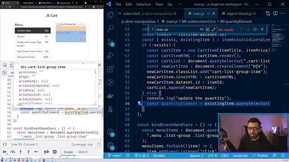Step out of current function in DevTools

(28, 152)
